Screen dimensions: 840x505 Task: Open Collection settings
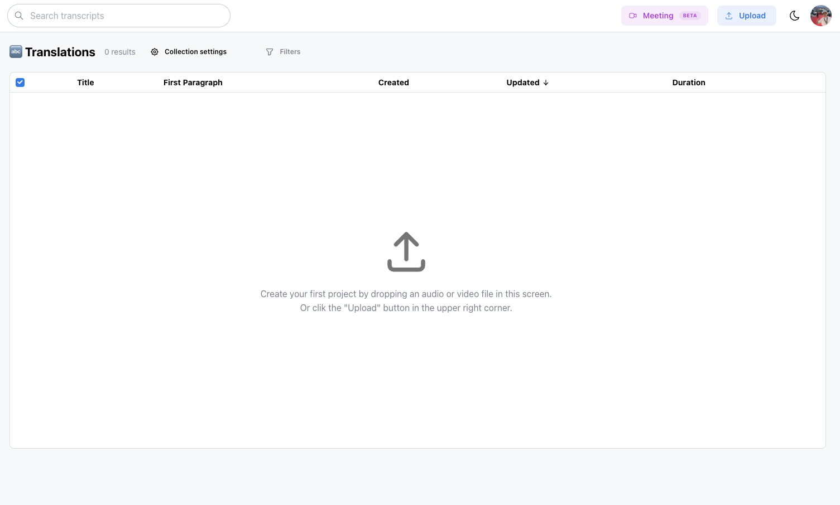coord(195,52)
